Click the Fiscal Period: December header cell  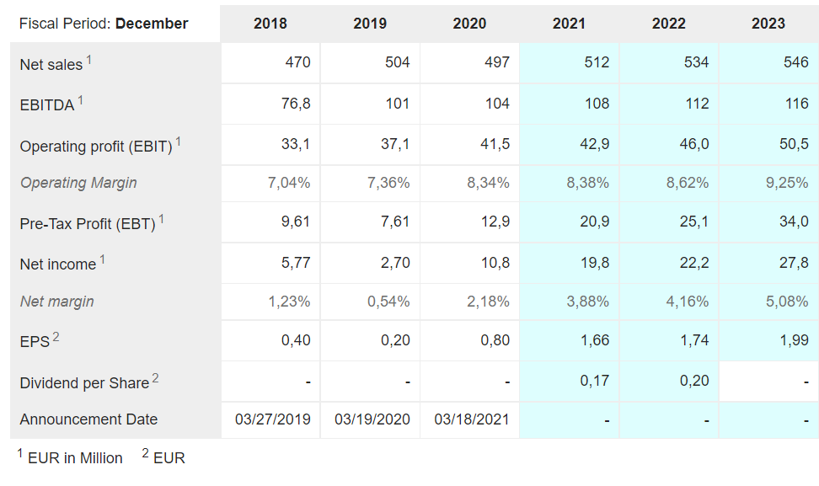(104, 24)
